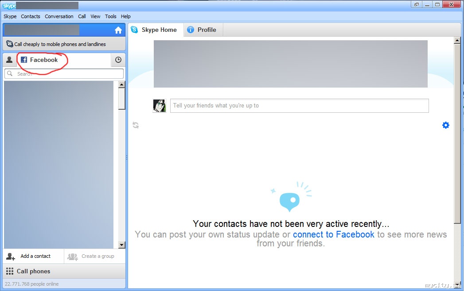
Task: Open the Contacts menu
Action: [x=31, y=16]
